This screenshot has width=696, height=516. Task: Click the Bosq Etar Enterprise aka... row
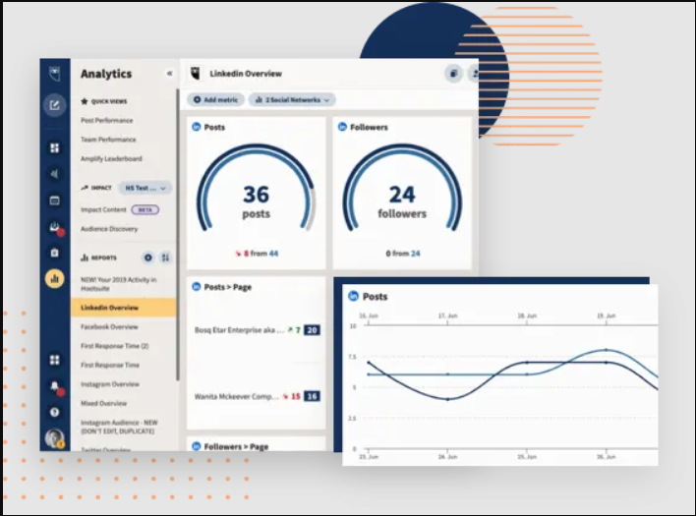(x=257, y=330)
